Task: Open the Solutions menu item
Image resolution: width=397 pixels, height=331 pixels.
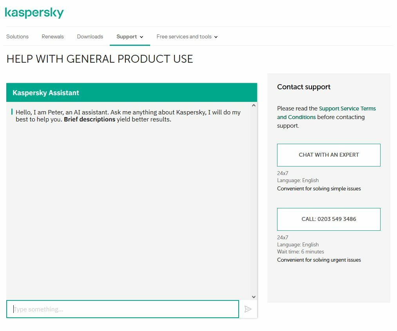Action: tap(17, 36)
